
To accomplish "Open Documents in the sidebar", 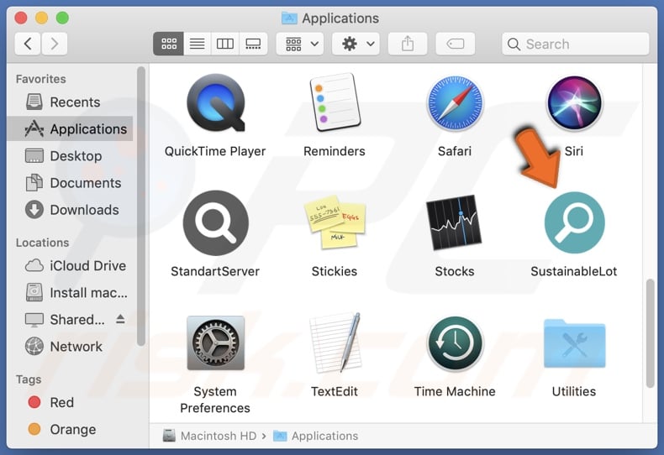I will pos(70,183).
